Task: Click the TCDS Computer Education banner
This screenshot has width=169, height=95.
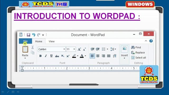Action: point(44,4)
